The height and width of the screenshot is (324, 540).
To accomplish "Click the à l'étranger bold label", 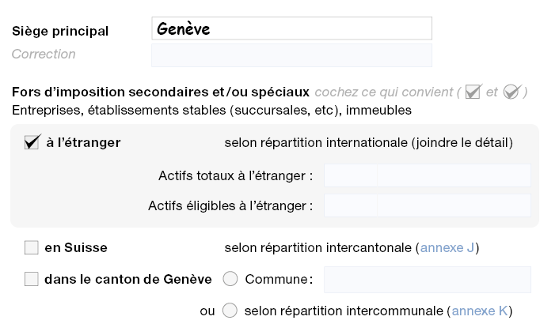I will pos(83,143).
